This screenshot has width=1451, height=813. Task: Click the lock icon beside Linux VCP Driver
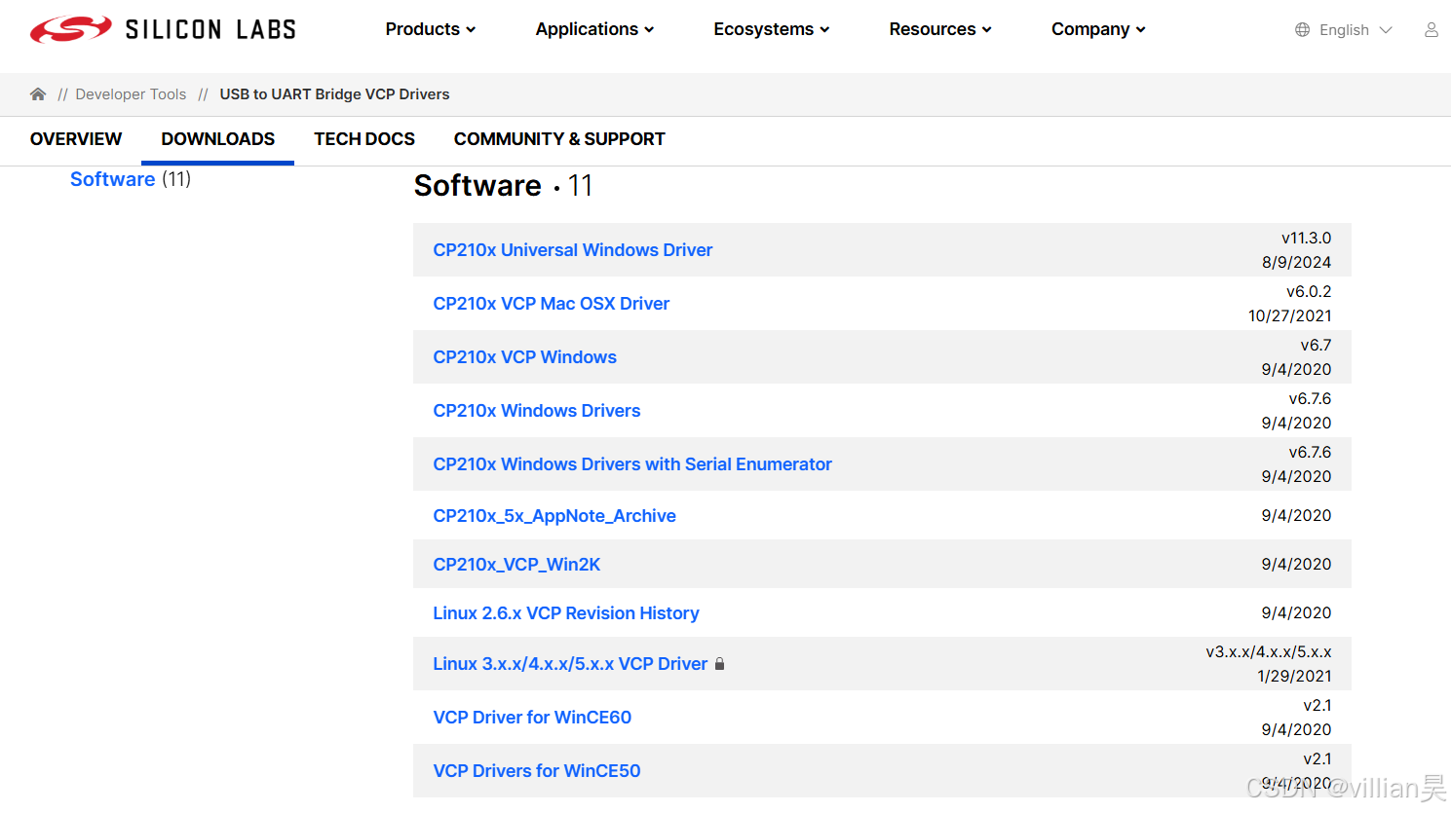coord(719,663)
